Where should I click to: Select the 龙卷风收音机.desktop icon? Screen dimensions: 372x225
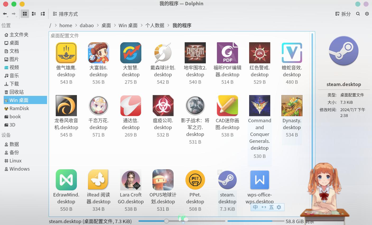click(66, 106)
